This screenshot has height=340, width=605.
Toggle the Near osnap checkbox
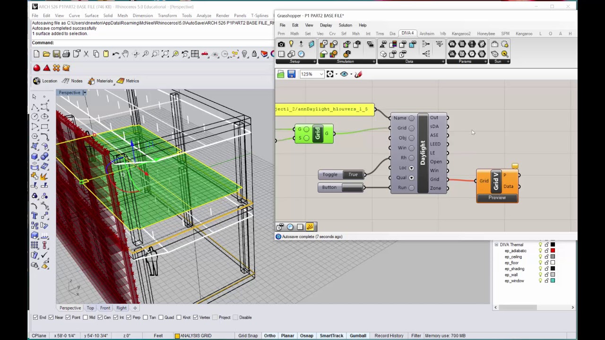[52, 317]
